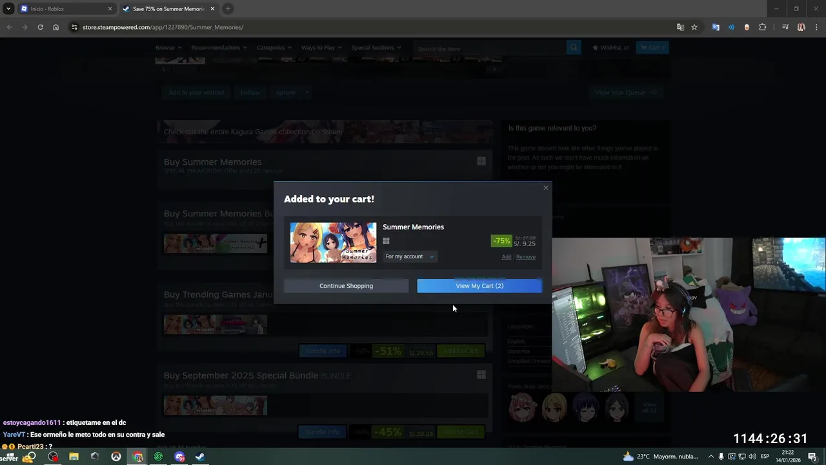Click the Summer Memories title in dialog
Screen dimensions: 826x465
click(x=413, y=227)
